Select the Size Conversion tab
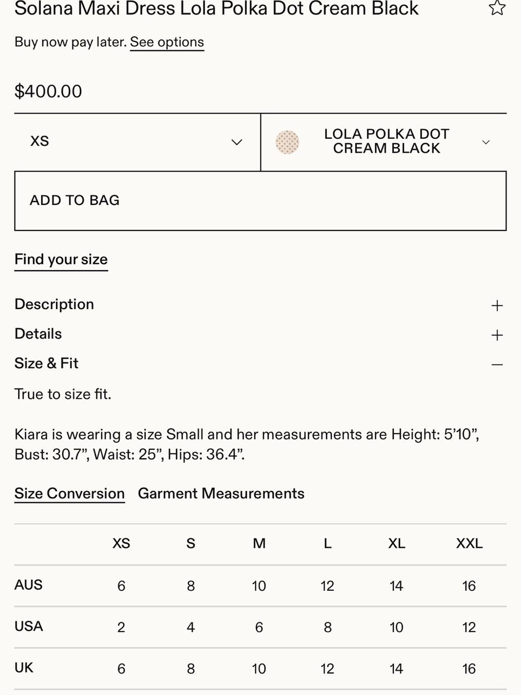The width and height of the screenshot is (521, 695). [x=69, y=493]
